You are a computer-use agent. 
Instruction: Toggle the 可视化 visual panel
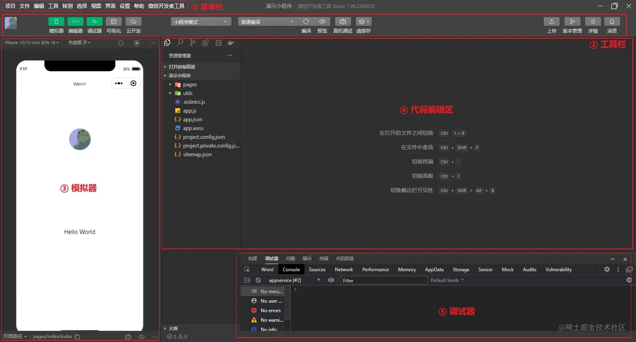[x=114, y=21]
